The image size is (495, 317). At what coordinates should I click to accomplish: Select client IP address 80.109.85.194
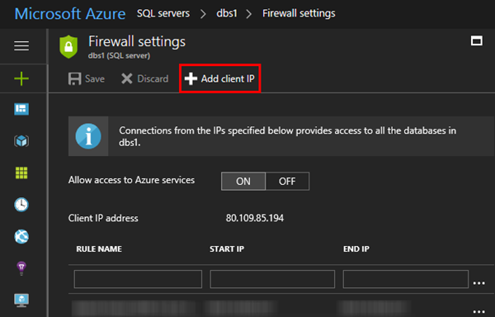[255, 218]
